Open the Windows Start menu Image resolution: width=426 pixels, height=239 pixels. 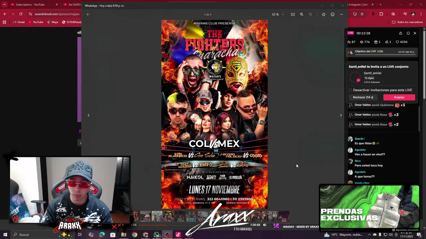(x=5, y=235)
